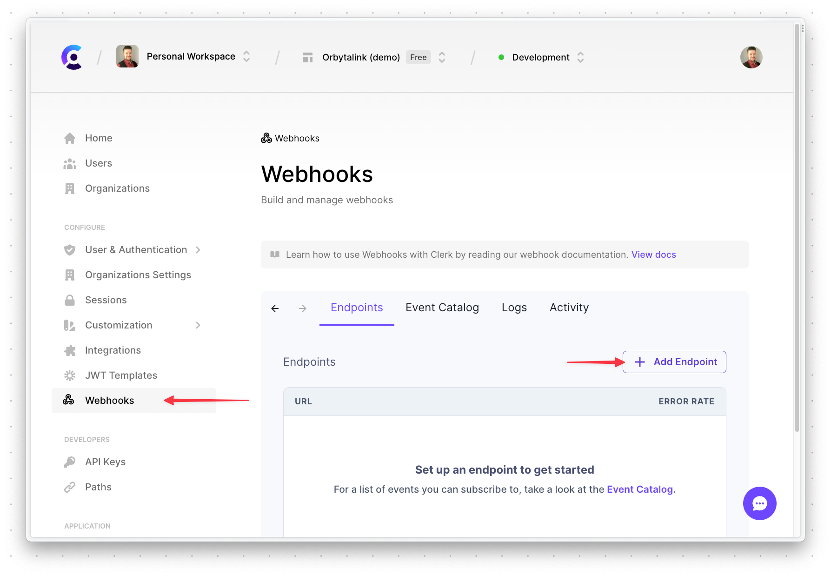Click the Event Catalog link
831x576 pixels.
click(x=639, y=489)
